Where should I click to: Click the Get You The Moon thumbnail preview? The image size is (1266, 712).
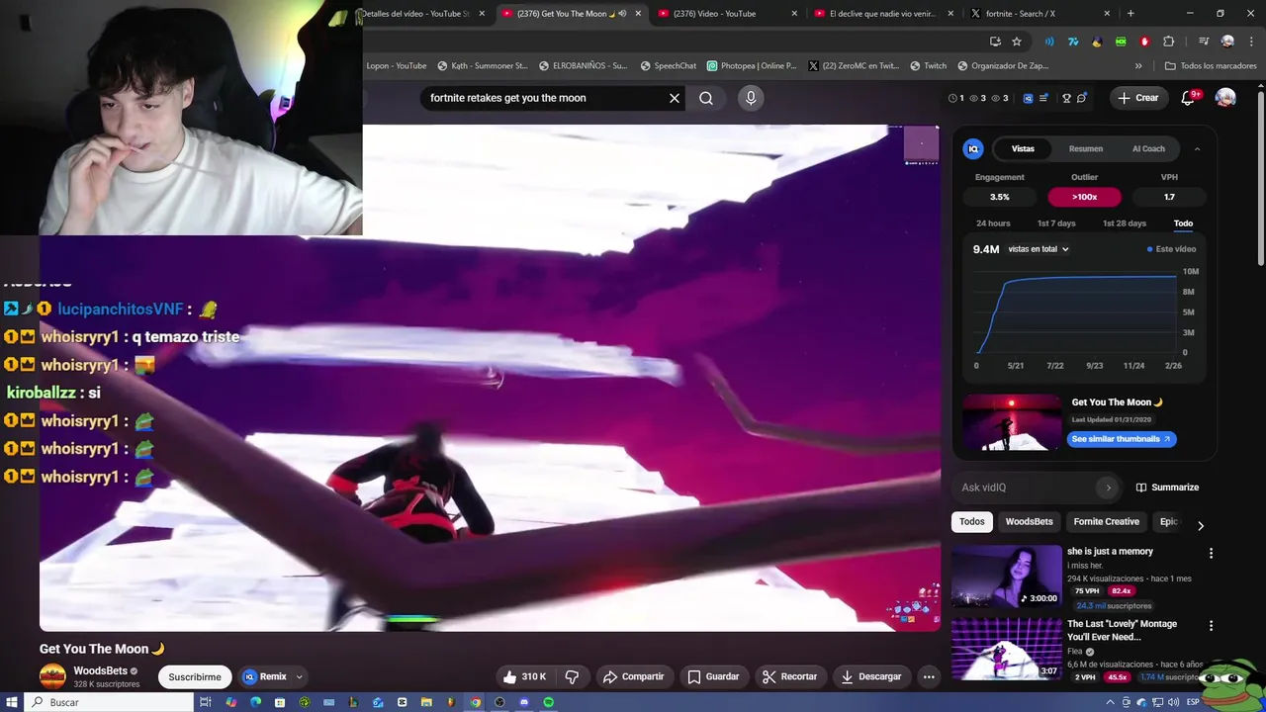click(x=1011, y=422)
